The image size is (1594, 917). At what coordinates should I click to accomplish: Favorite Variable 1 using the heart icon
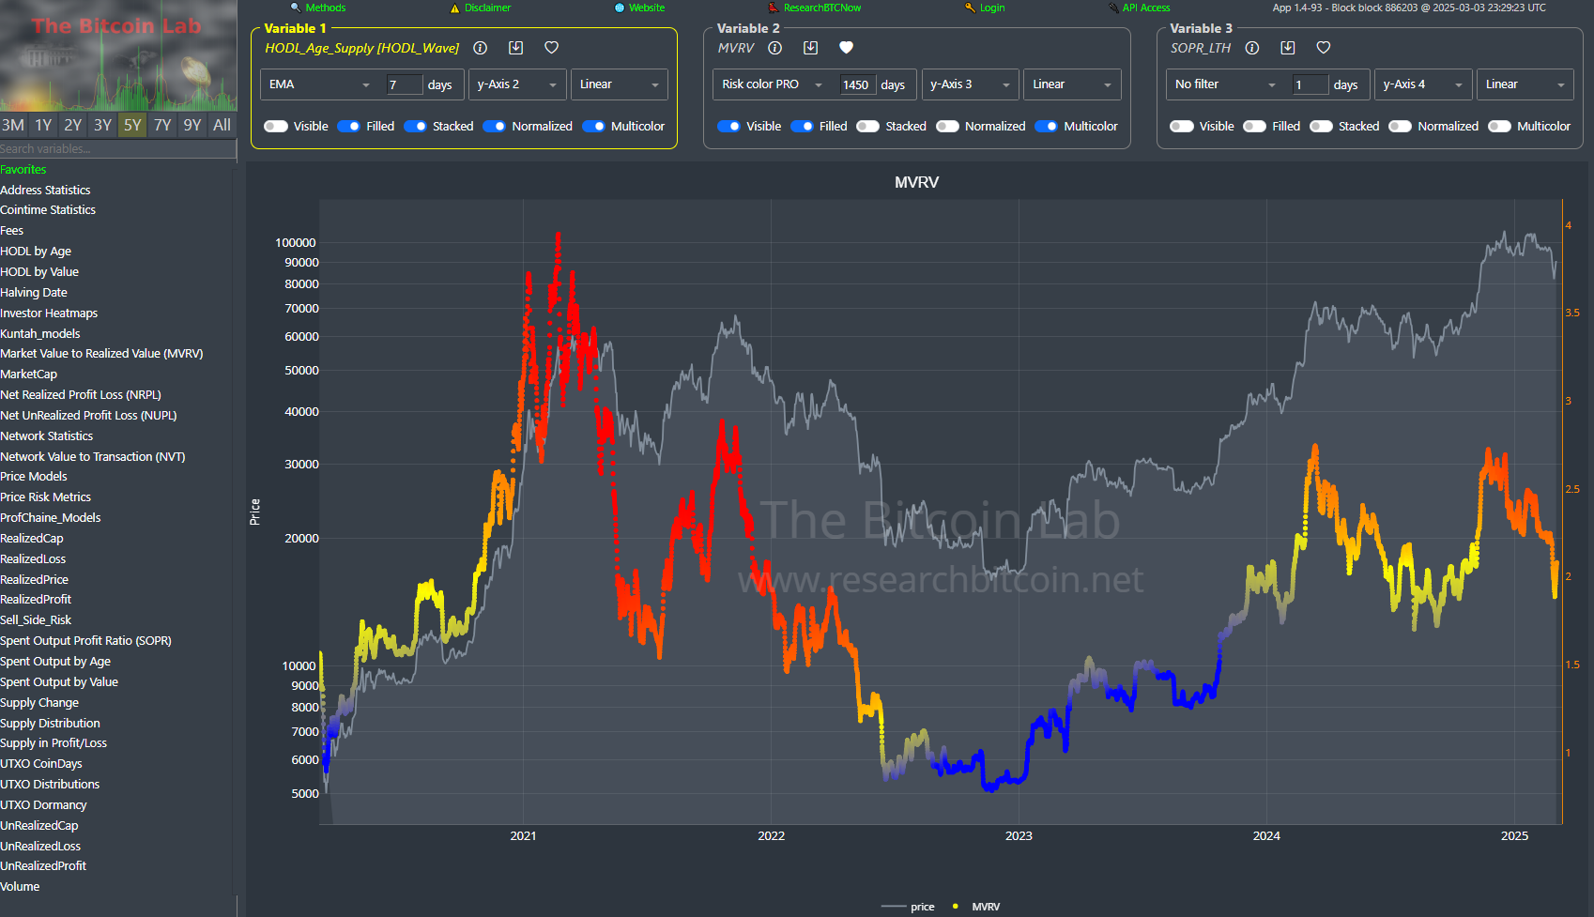pos(551,48)
